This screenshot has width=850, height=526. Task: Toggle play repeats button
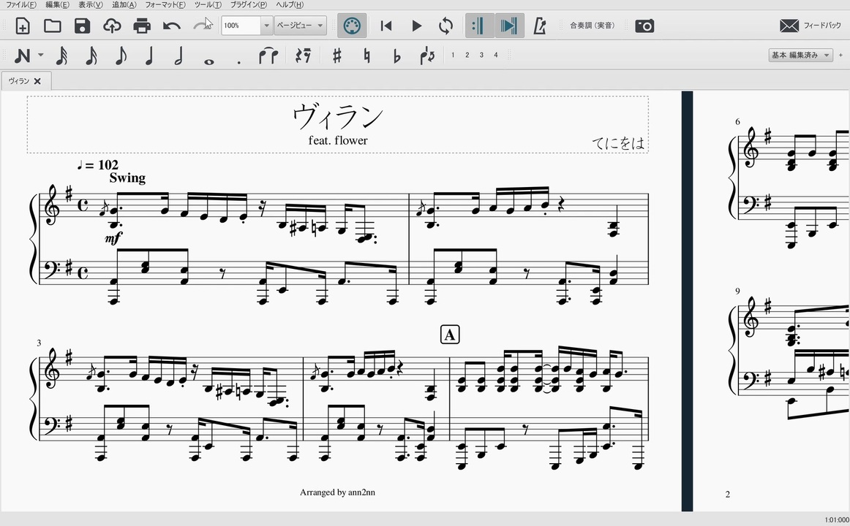pyautogui.click(x=479, y=26)
